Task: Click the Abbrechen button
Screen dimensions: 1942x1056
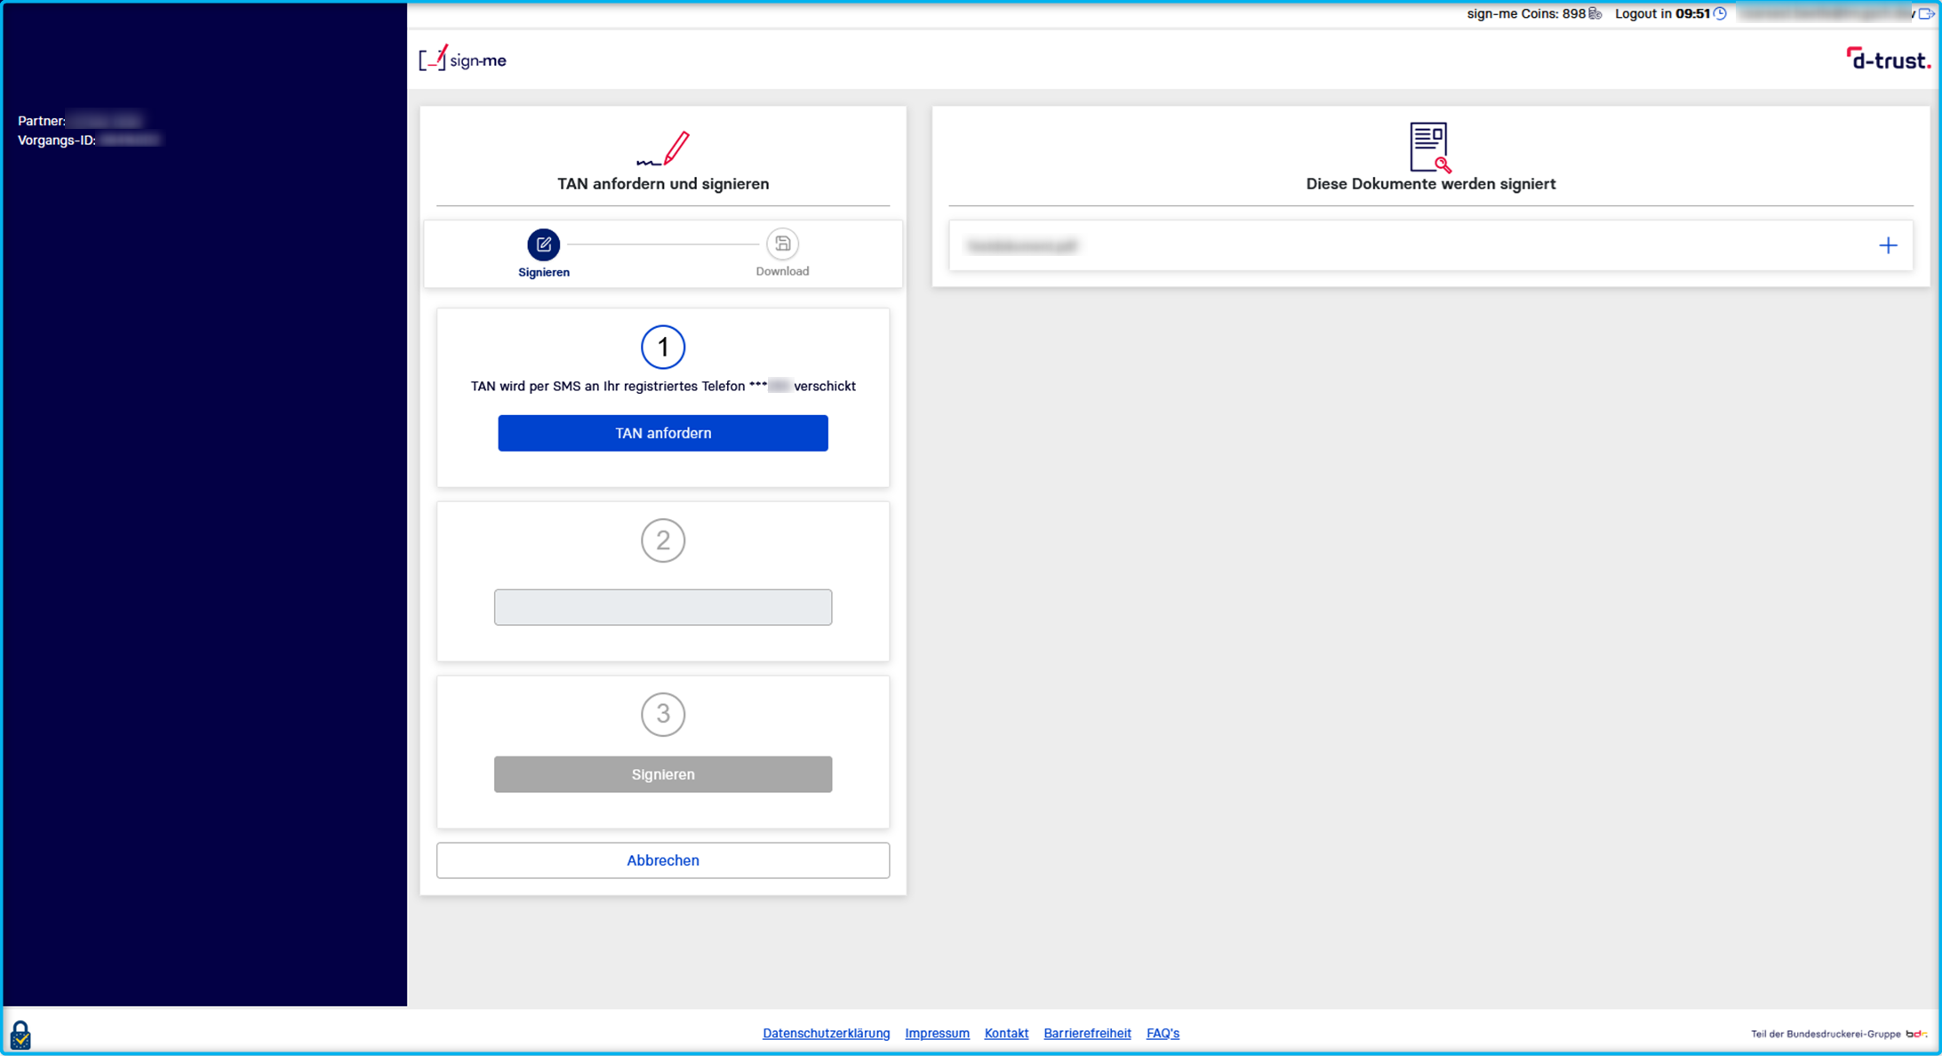Action: point(663,860)
